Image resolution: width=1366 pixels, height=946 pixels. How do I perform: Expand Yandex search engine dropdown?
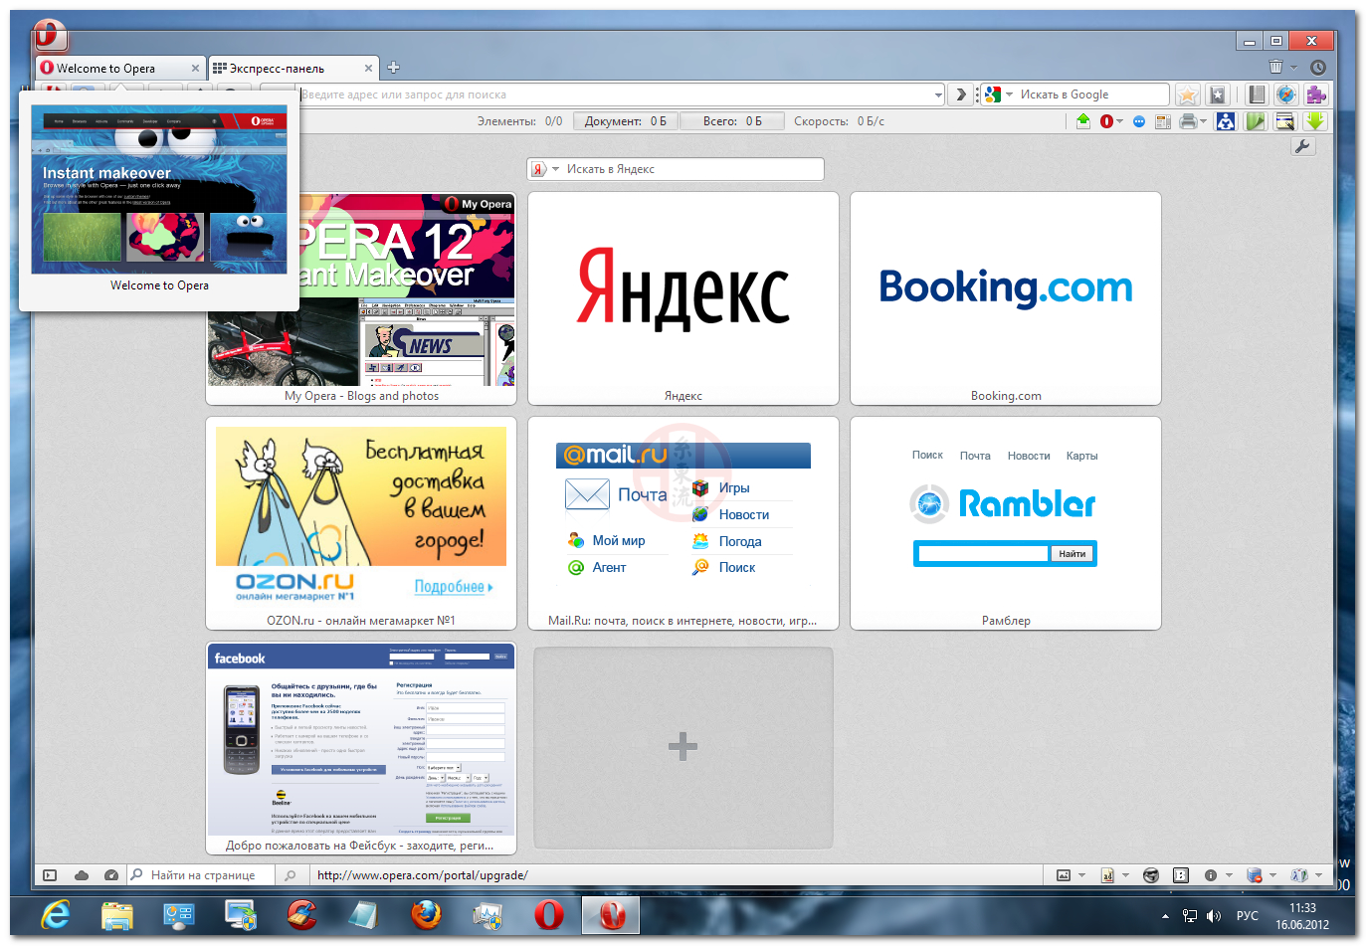[x=556, y=169]
